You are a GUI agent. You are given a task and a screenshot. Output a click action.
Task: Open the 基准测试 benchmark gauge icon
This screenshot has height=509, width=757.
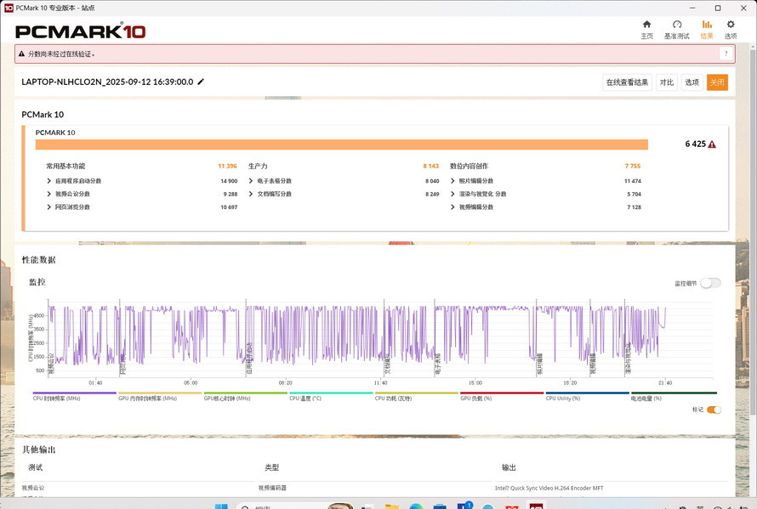point(676,29)
